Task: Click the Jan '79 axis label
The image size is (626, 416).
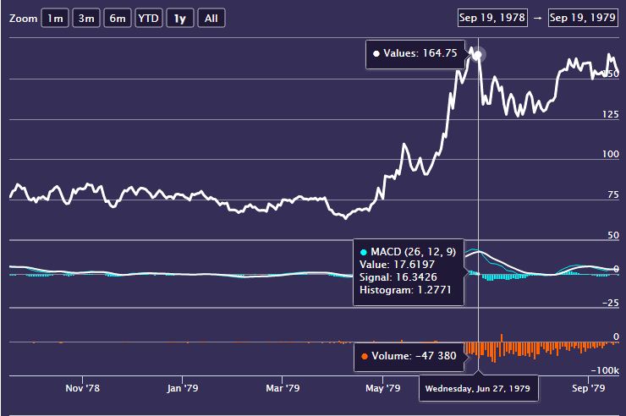Action: pos(182,389)
